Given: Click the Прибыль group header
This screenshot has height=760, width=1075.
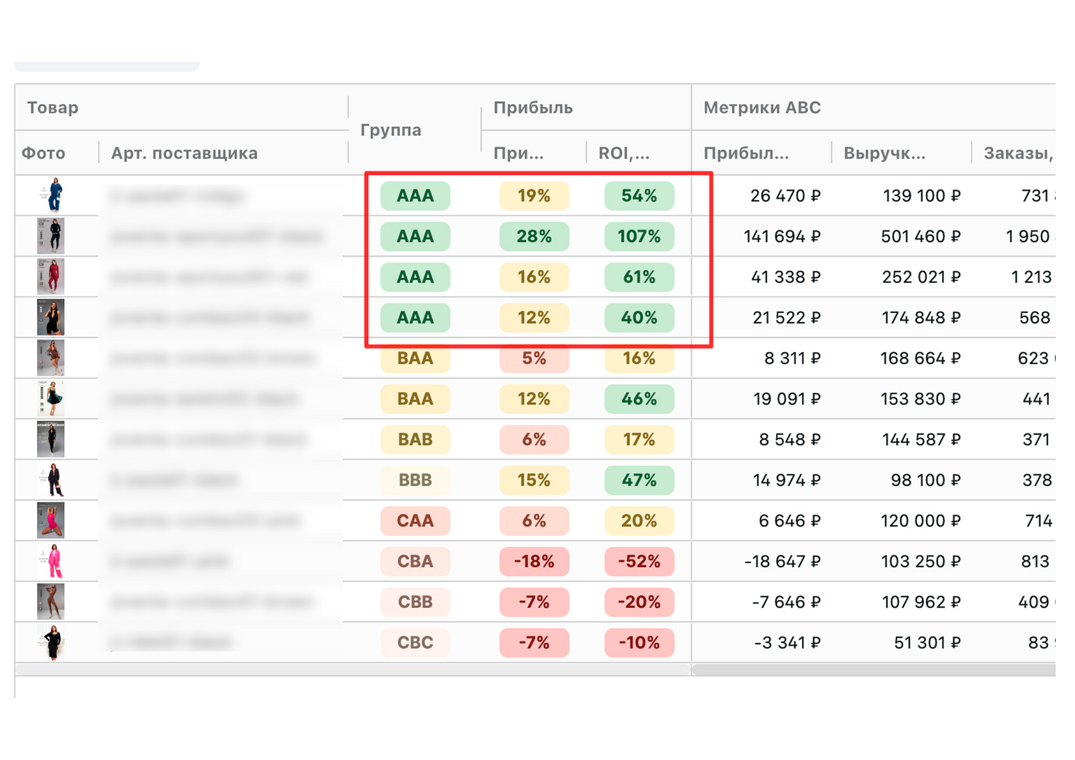Looking at the screenshot, I should pyautogui.click(x=533, y=108).
